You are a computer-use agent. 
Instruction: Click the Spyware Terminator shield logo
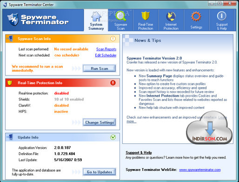click(x=13, y=19)
